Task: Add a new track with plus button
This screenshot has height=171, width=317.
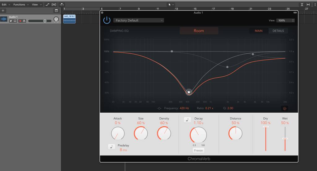Action: pyautogui.click(x=3, y=11)
